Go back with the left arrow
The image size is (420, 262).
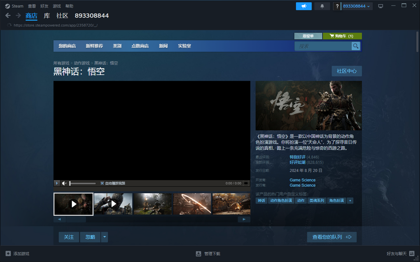pyautogui.click(x=8, y=16)
